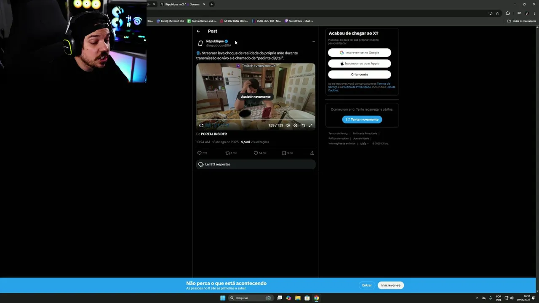Click Inscrever-se in the bottom banner
This screenshot has height=303, width=539.
click(391, 285)
